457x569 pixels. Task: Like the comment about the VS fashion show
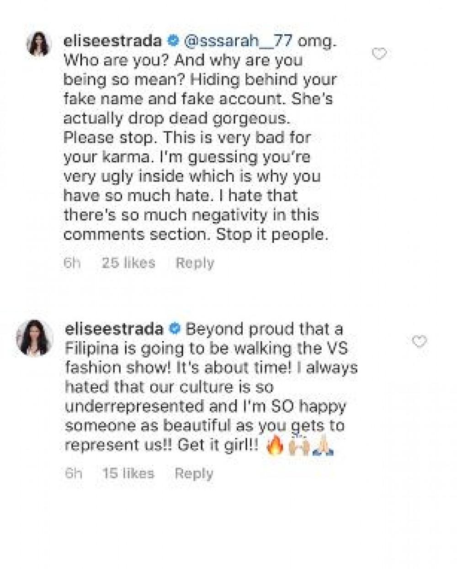click(x=419, y=342)
